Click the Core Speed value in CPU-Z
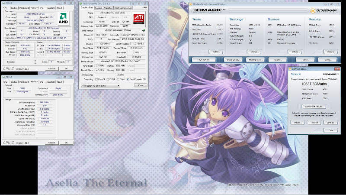Viewport: 346px width, 195px height. pyautogui.click(x=26, y=45)
